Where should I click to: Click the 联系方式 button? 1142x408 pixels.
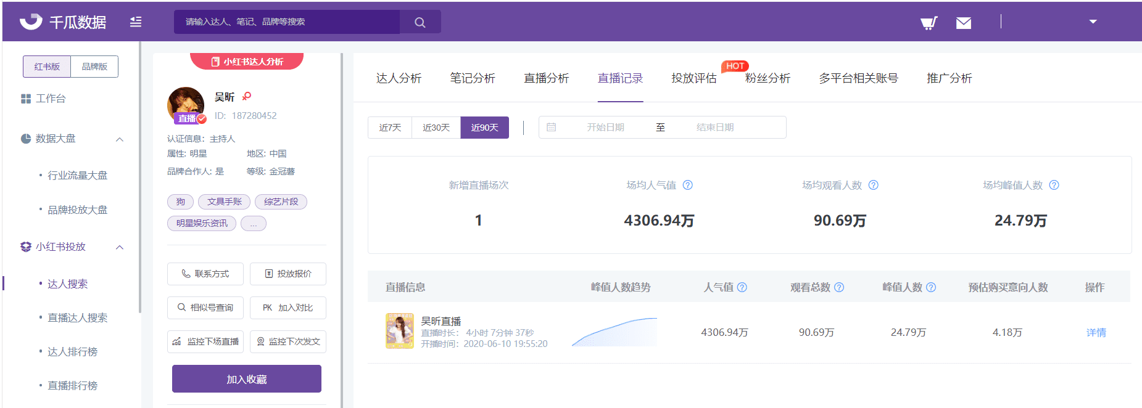(x=205, y=274)
